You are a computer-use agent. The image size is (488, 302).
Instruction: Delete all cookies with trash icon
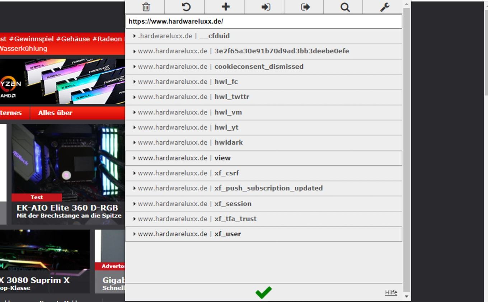(x=146, y=7)
